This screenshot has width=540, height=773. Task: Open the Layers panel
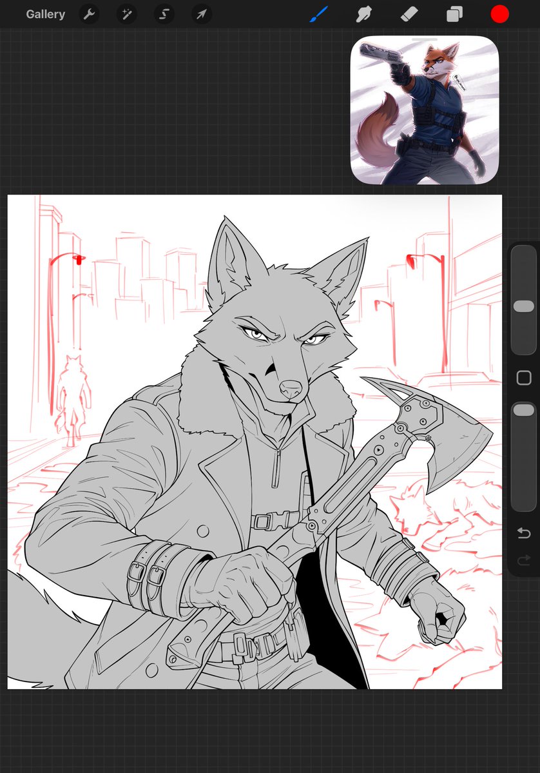click(454, 14)
